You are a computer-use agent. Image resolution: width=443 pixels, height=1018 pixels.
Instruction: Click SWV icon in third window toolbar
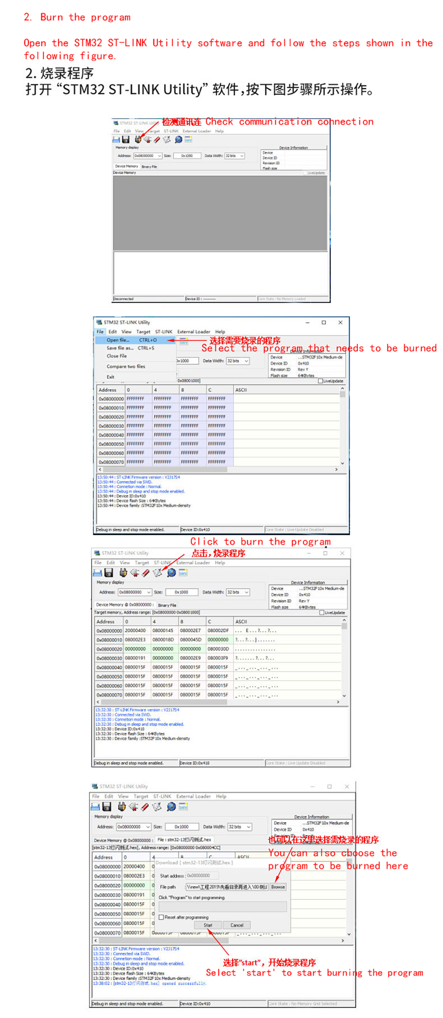coord(183,573)
